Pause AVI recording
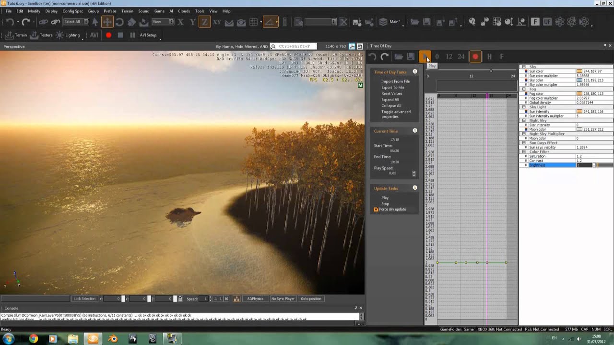The height and width of the screenshot is (345, 614). [132, 35]
